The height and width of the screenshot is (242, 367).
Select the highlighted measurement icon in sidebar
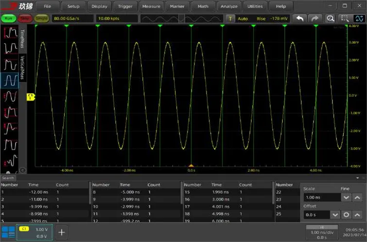9,81
